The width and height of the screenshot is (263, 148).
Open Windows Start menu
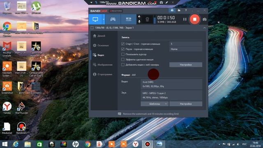[x=5, y=144]
